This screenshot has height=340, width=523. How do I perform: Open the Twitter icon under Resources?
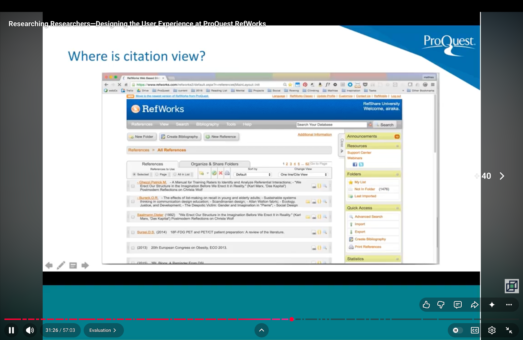(361, 164)
